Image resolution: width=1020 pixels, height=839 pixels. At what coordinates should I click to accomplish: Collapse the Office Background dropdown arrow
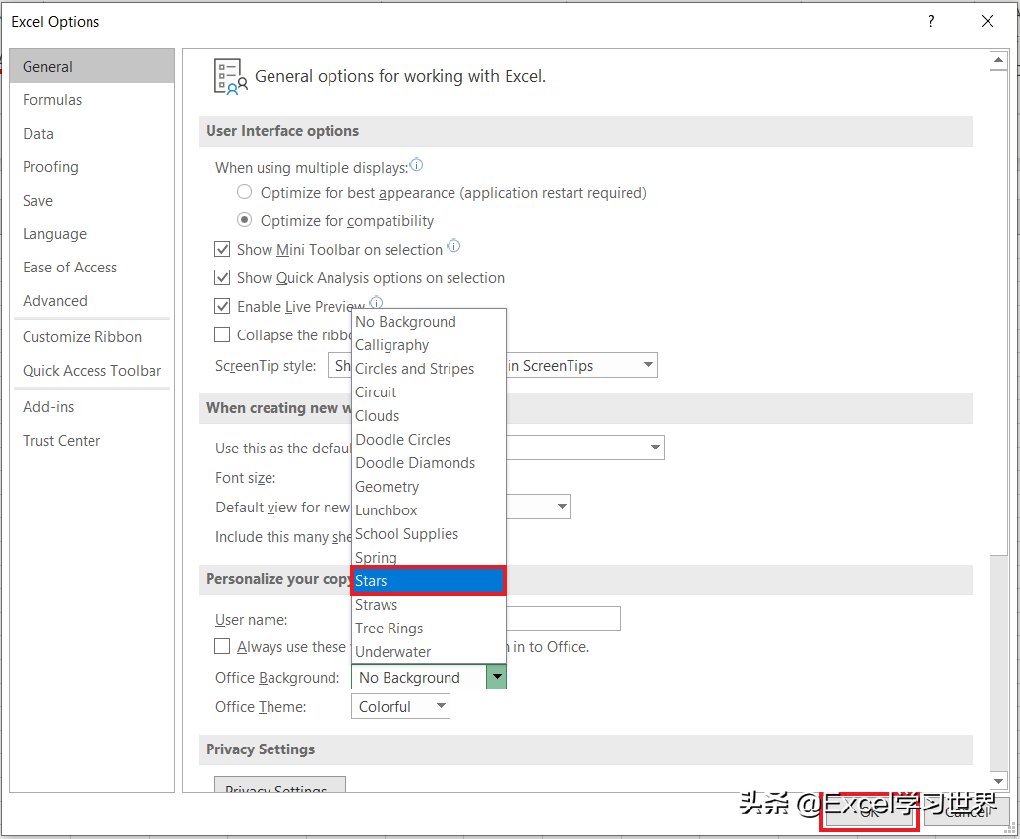497,677
